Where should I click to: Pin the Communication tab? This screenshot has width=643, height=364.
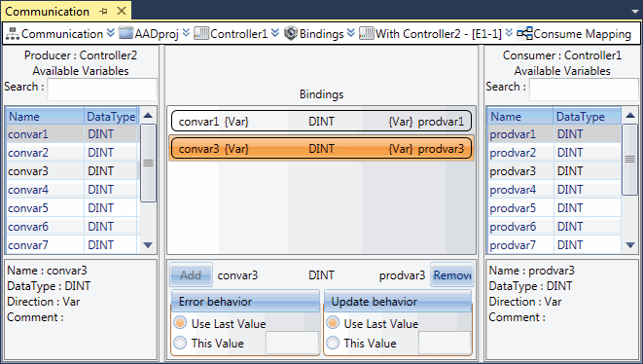pos(103,11)
